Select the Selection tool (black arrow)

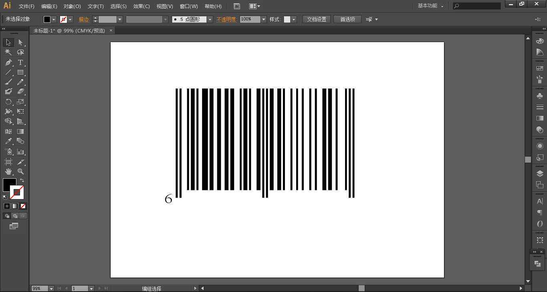8,42
